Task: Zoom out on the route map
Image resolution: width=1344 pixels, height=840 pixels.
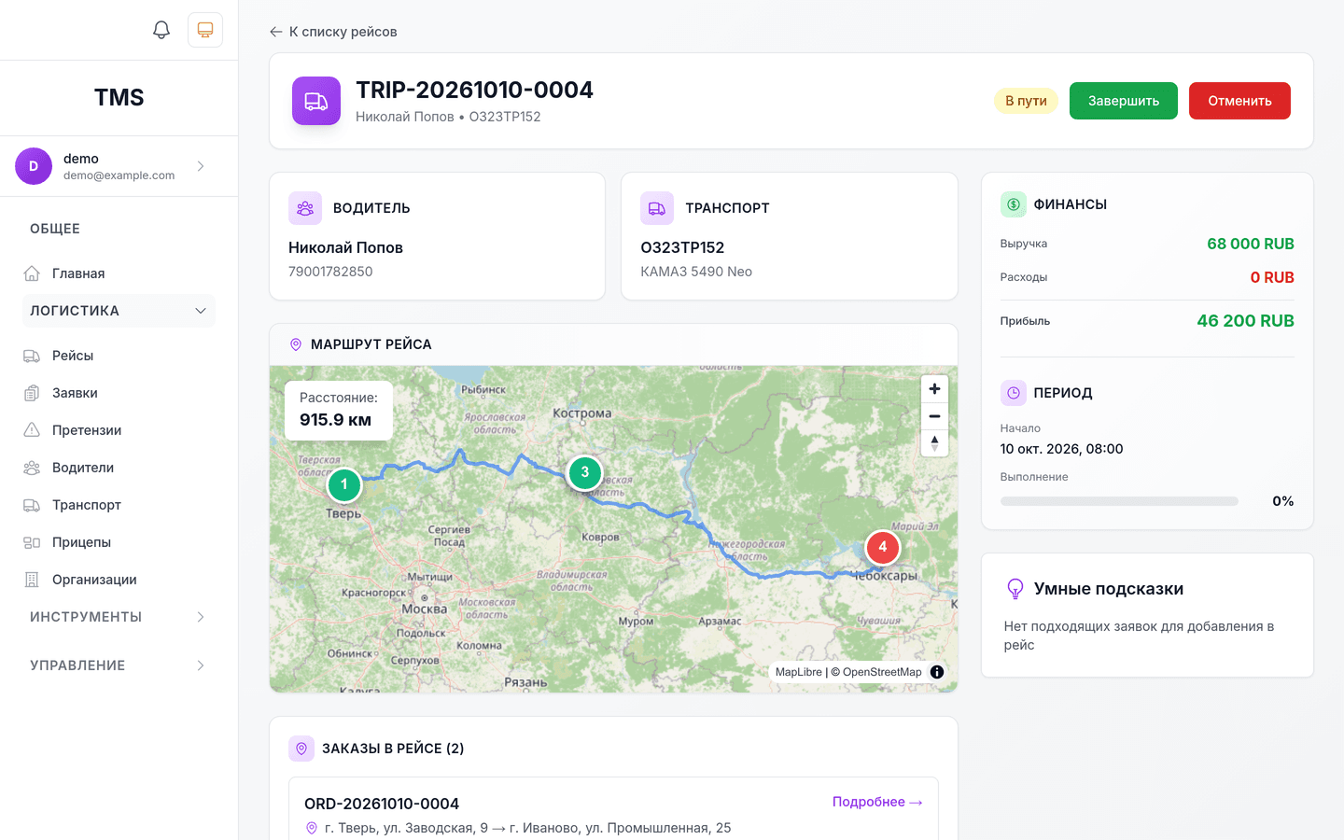Action: (934, 416)
